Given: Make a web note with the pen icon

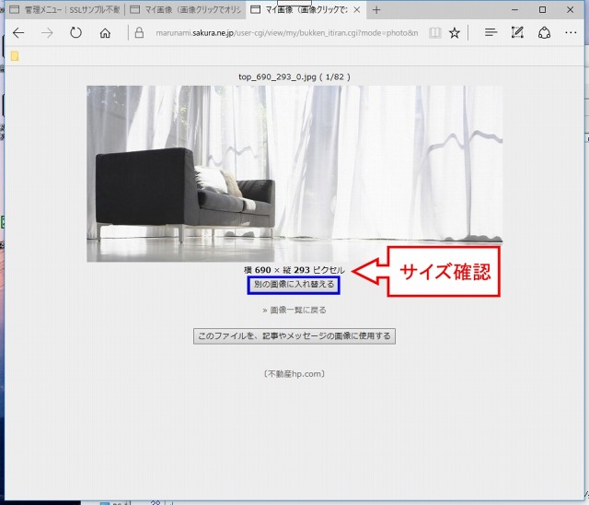Looking at the screenshot, I should click(x=517, y=33).
